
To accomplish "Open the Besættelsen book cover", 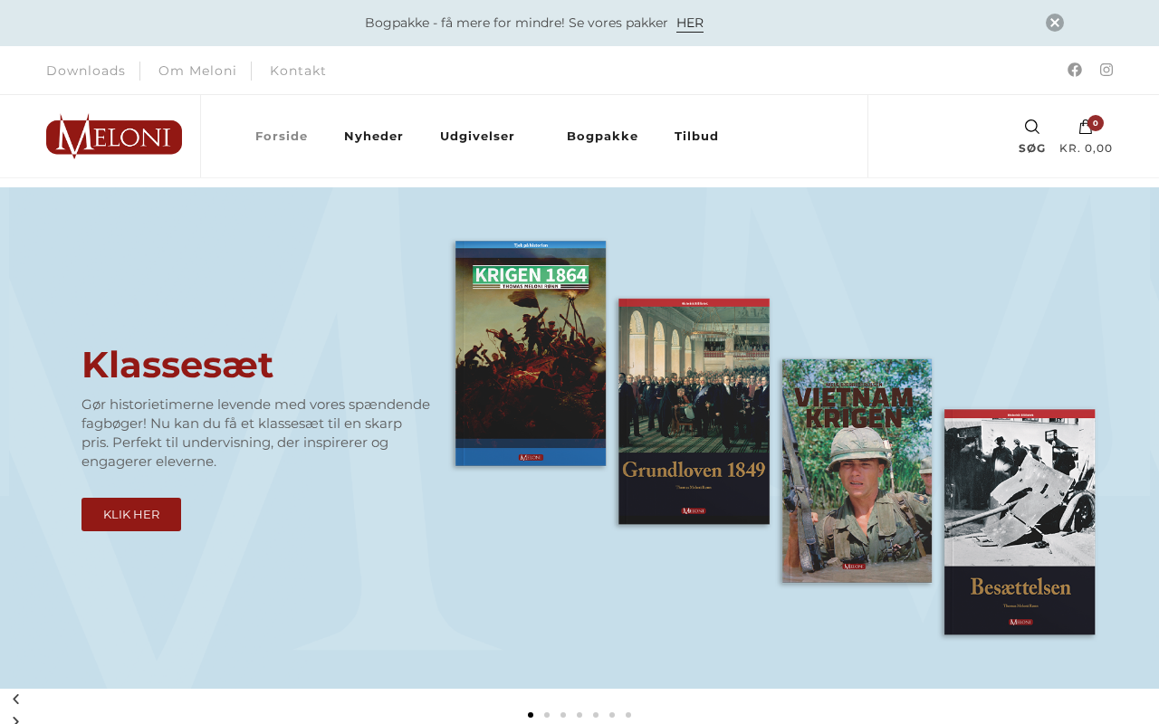I will [x=1020, y=522].
